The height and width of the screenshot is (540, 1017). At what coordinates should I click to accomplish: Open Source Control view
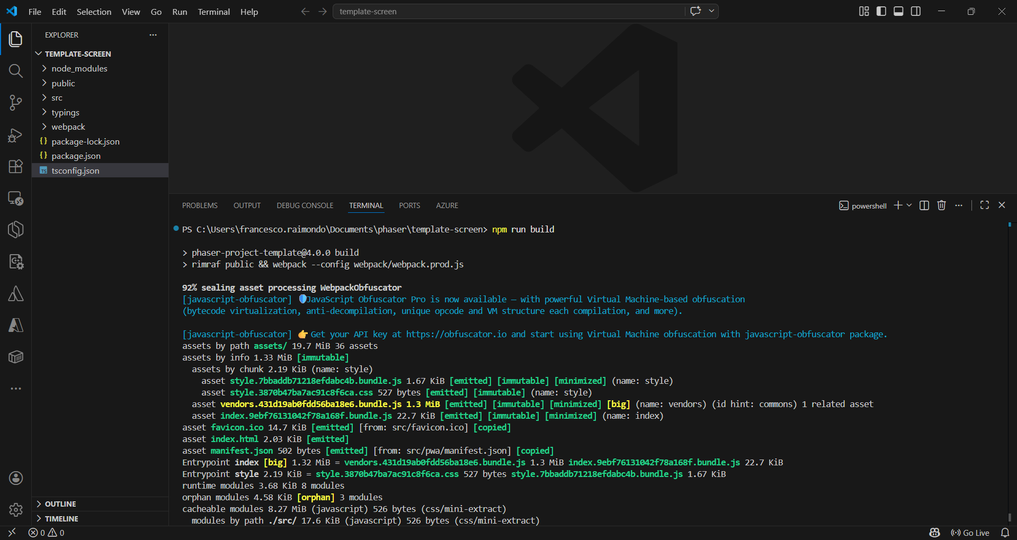click(x=16, y=103)
